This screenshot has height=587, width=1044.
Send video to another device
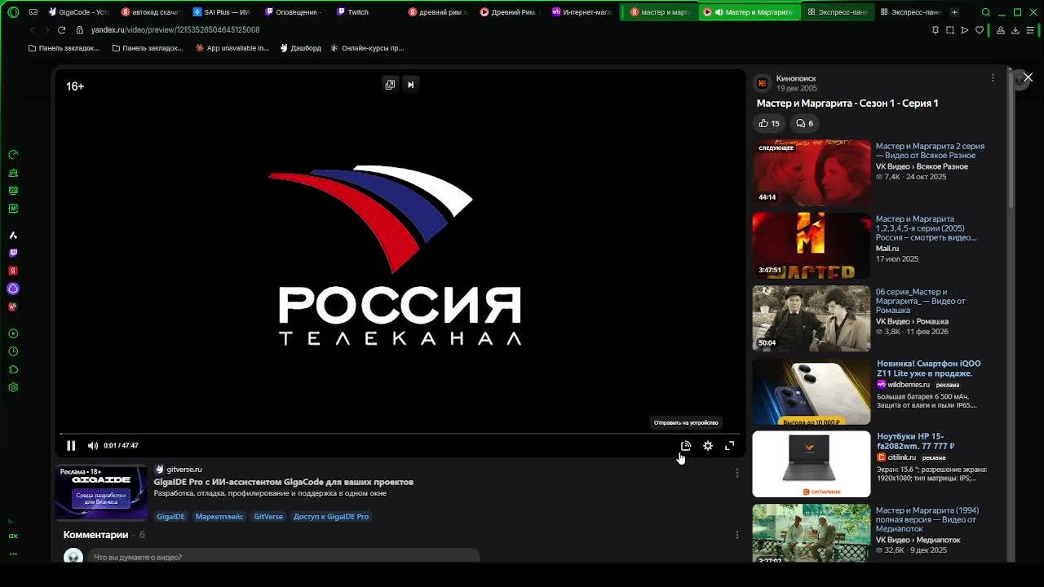click(x=686, y=446)
